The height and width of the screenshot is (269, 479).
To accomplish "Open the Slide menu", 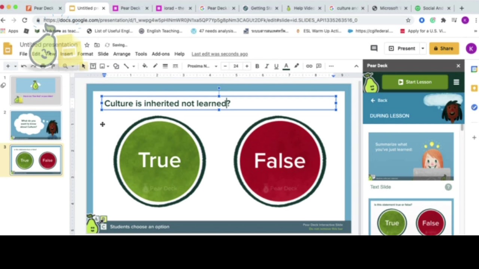I will click(x=103, y=54).
